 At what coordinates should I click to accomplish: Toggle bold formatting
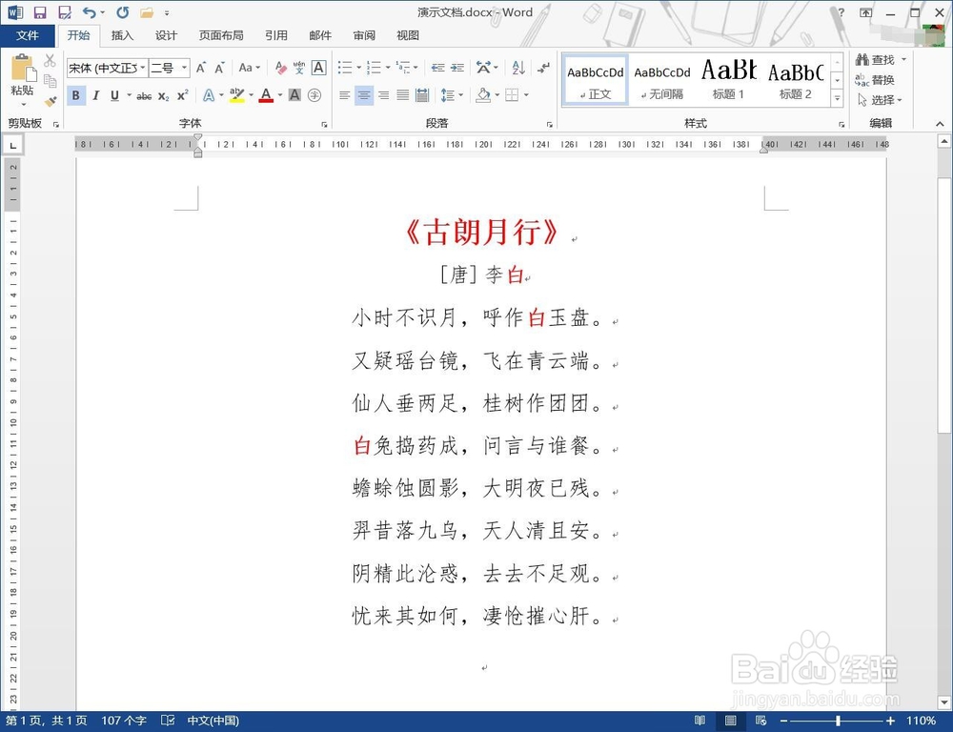pos(75,95)
